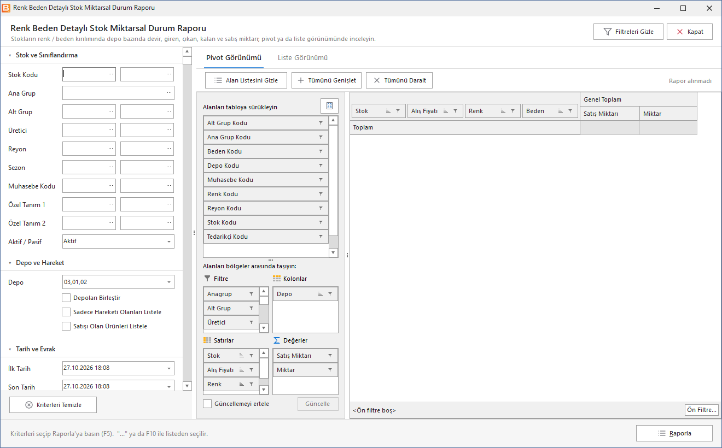Screen dimensions: 722x448
Task: Click the Raporla button
Action: (674, 433)
